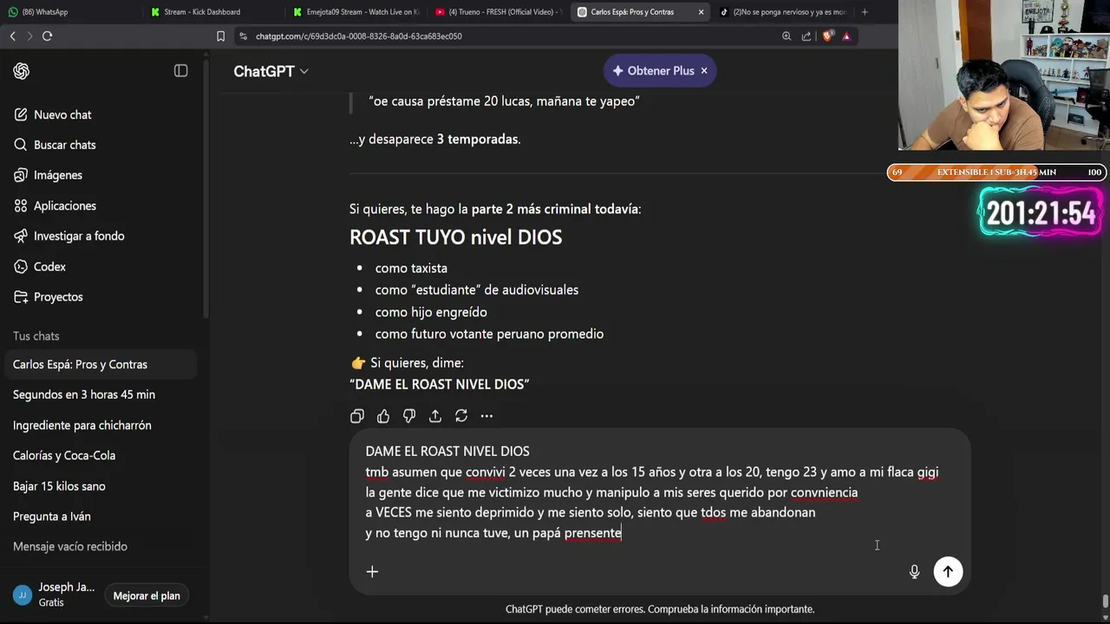Click the chatgpt.com address bar URL
1110x624 pixels.
pos(358,36)
